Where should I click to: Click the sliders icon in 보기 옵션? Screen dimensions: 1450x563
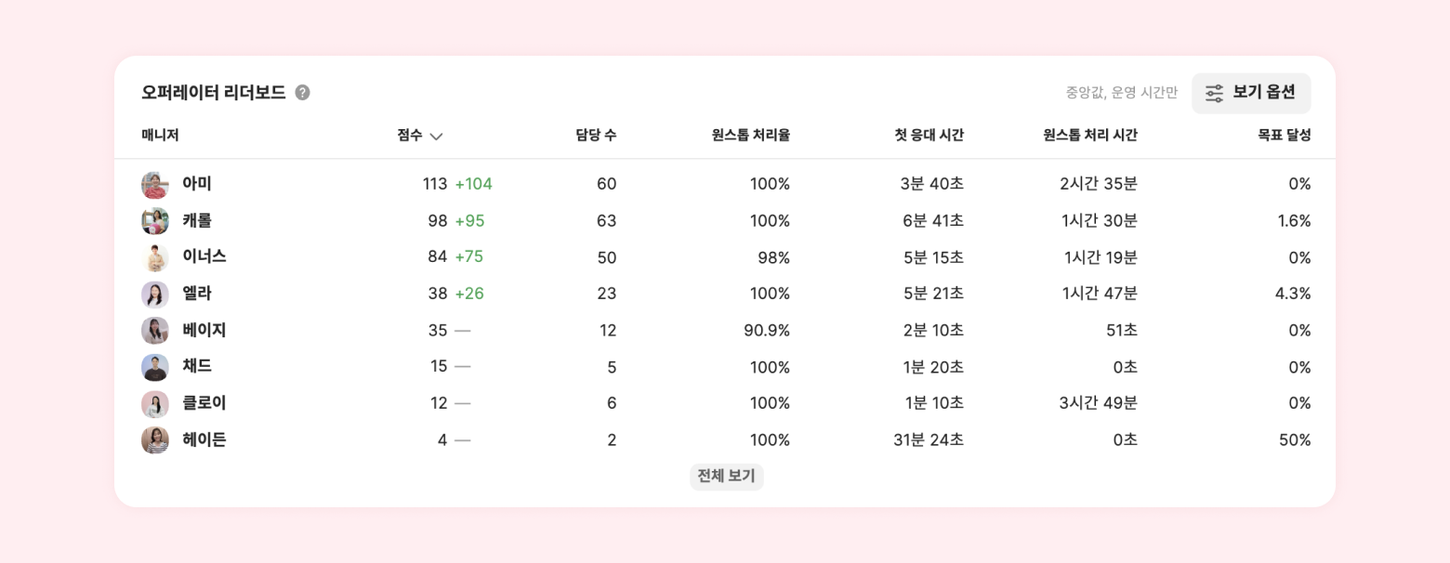click(1214, 93)
